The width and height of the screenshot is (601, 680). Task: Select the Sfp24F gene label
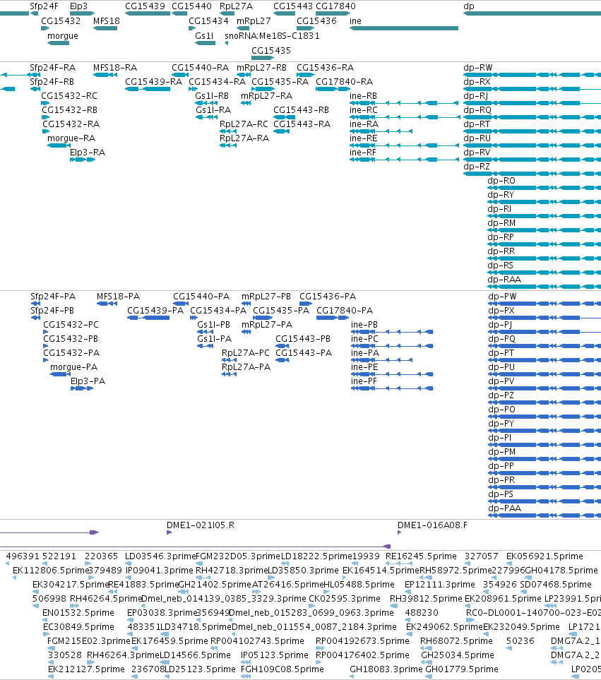44,6
